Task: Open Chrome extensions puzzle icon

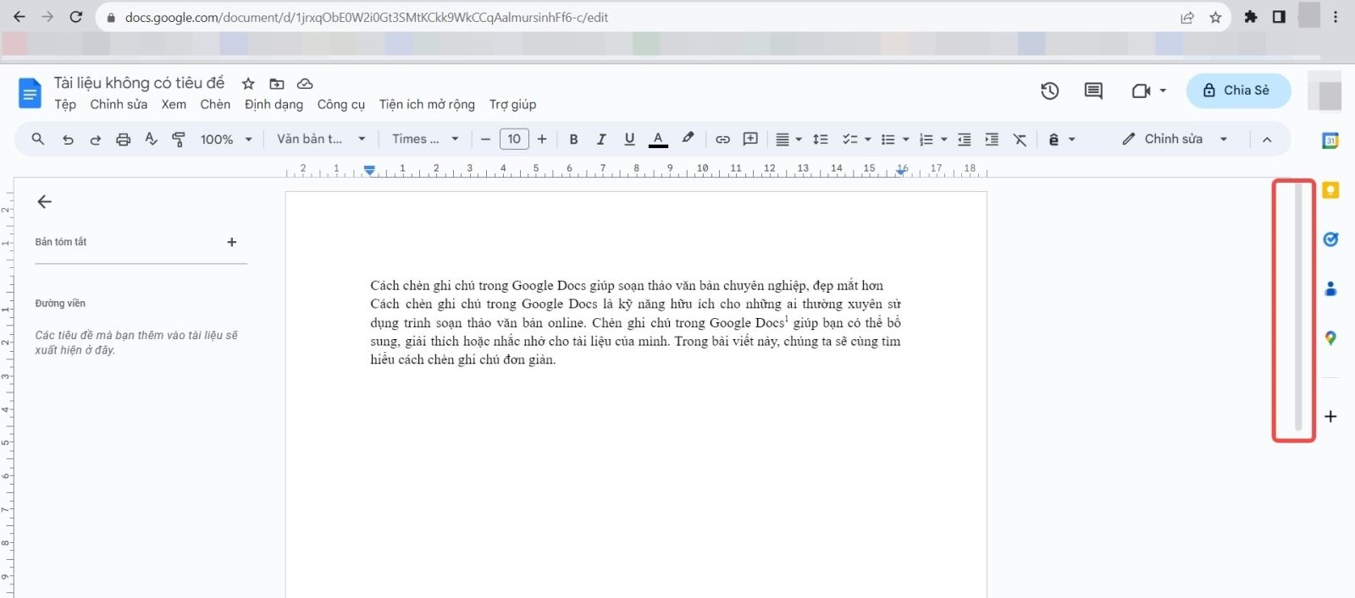Action: (1251, 17)
